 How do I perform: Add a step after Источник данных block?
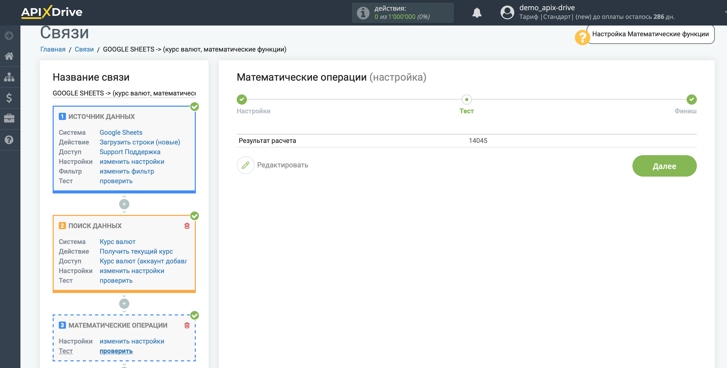pyautogui.click(x=124, y=204)
